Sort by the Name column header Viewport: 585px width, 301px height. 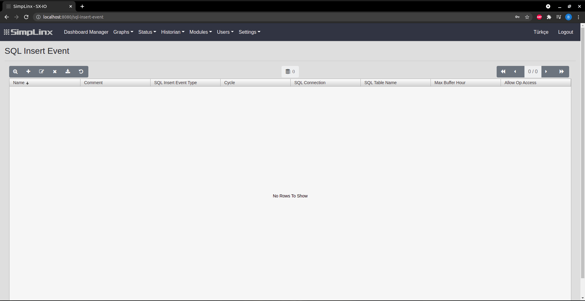(x=19, y=83)
